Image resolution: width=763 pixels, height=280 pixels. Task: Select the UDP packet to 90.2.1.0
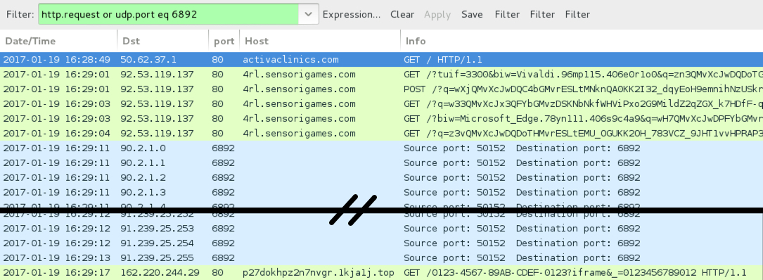[x=381, y=148]
